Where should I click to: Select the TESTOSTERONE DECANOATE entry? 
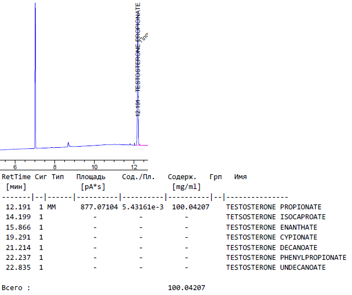(x=272, y=247)
